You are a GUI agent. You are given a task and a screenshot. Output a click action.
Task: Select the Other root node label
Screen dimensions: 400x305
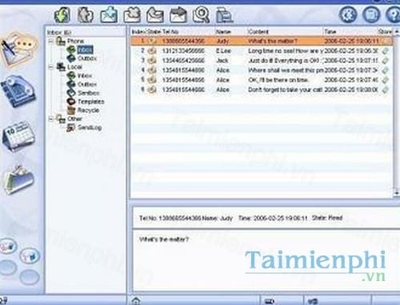click(74, 119)
